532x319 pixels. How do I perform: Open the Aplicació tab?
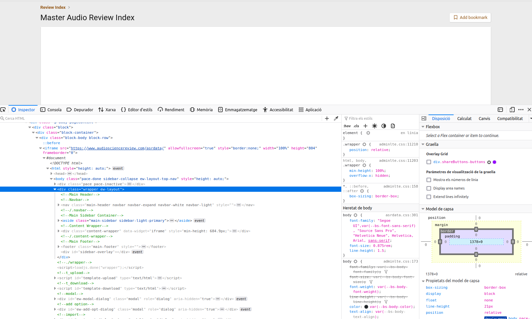click(310, 110)
